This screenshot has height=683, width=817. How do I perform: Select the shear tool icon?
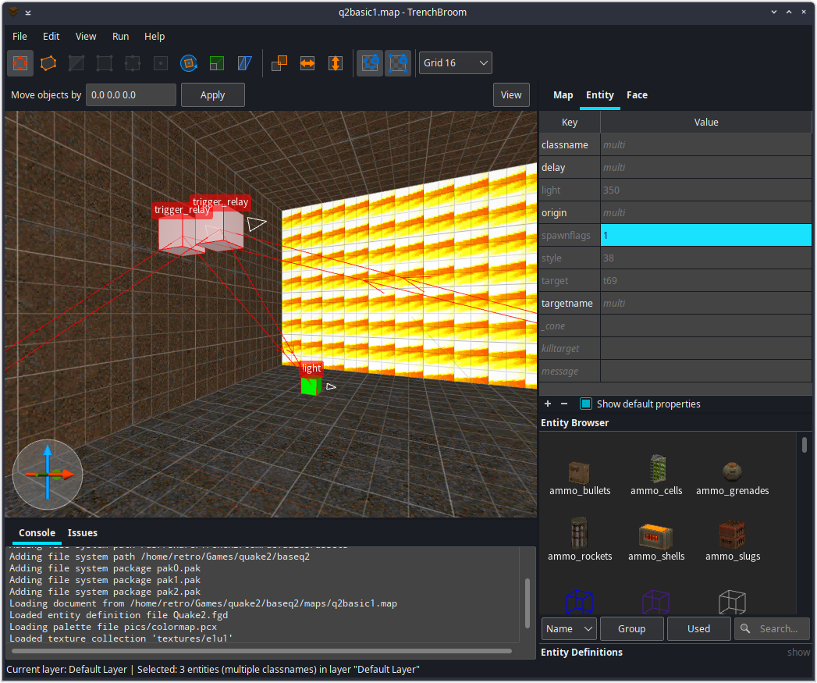[x=245, y=63]
